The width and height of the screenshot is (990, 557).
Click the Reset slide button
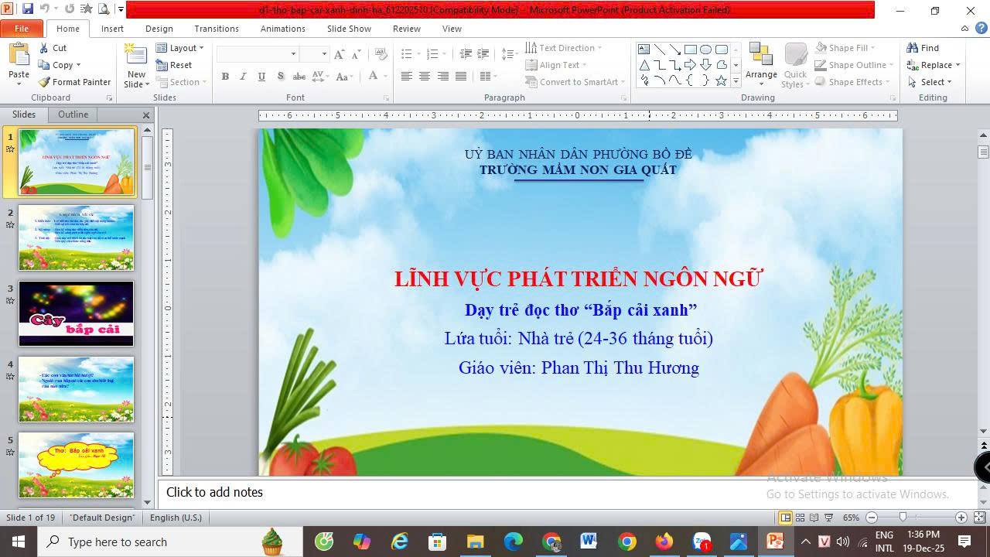(x=174, y=65)
